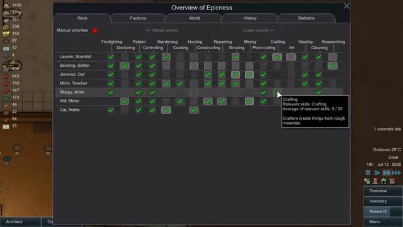
Task: Select colonist Lauren, Scientist
Action: tap(76, 57)
